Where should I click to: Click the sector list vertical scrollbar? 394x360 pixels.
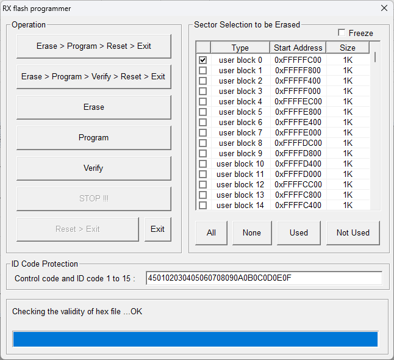[x=374, y=122]
